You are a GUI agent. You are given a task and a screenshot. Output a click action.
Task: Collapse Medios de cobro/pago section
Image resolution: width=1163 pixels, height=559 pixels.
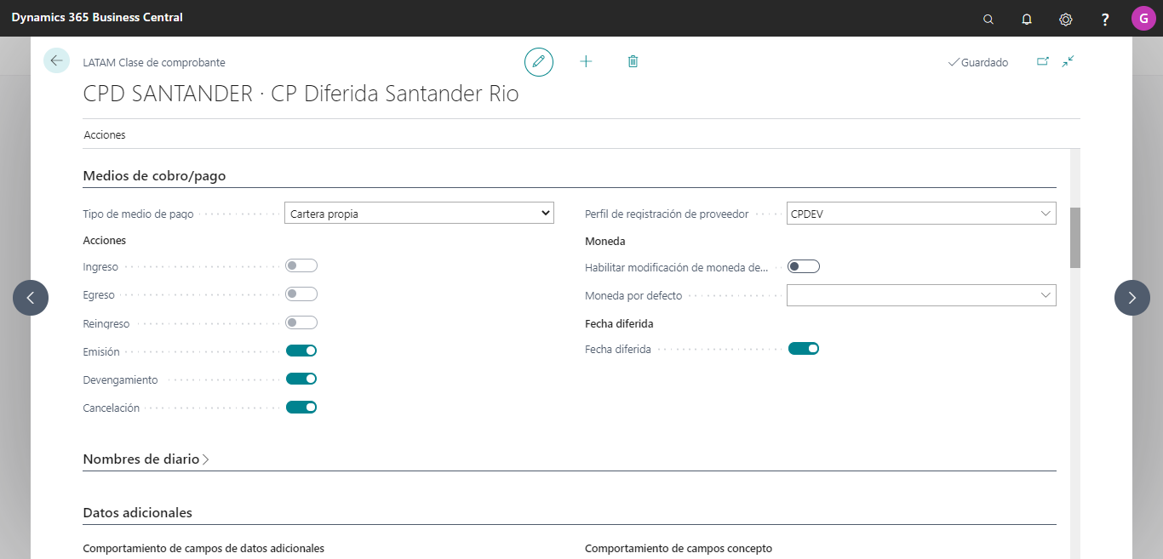coord(154,175)
